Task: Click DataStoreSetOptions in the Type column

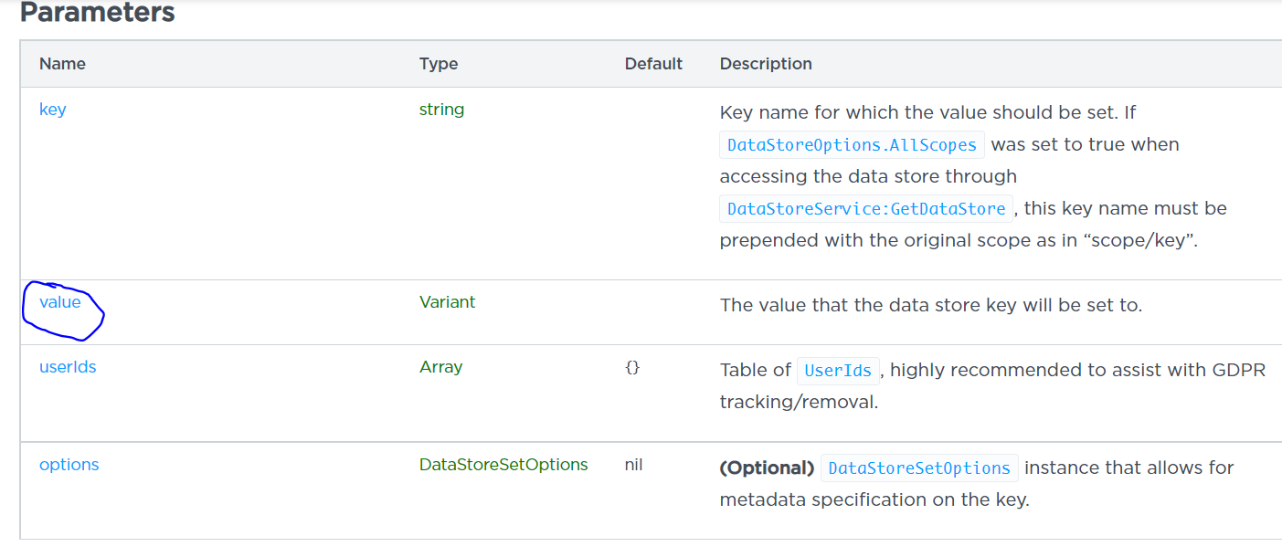Action: 503,465
